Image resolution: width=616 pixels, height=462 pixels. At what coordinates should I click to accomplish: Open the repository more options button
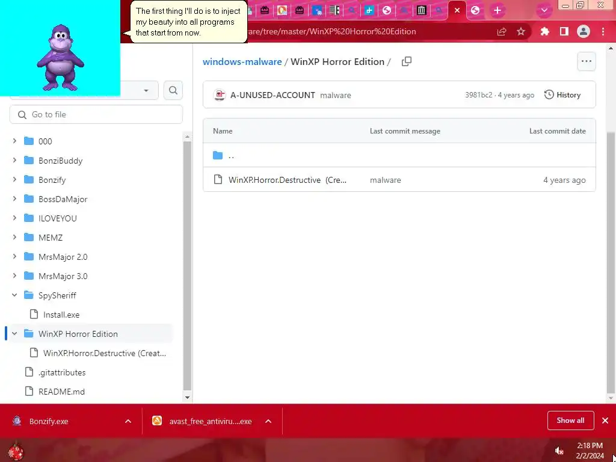[586, 61]
